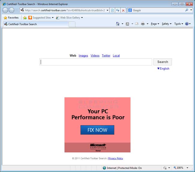The image size is (195, 172).
Task: Expand the Home button dropdown arrow
Action: [122, 24]
